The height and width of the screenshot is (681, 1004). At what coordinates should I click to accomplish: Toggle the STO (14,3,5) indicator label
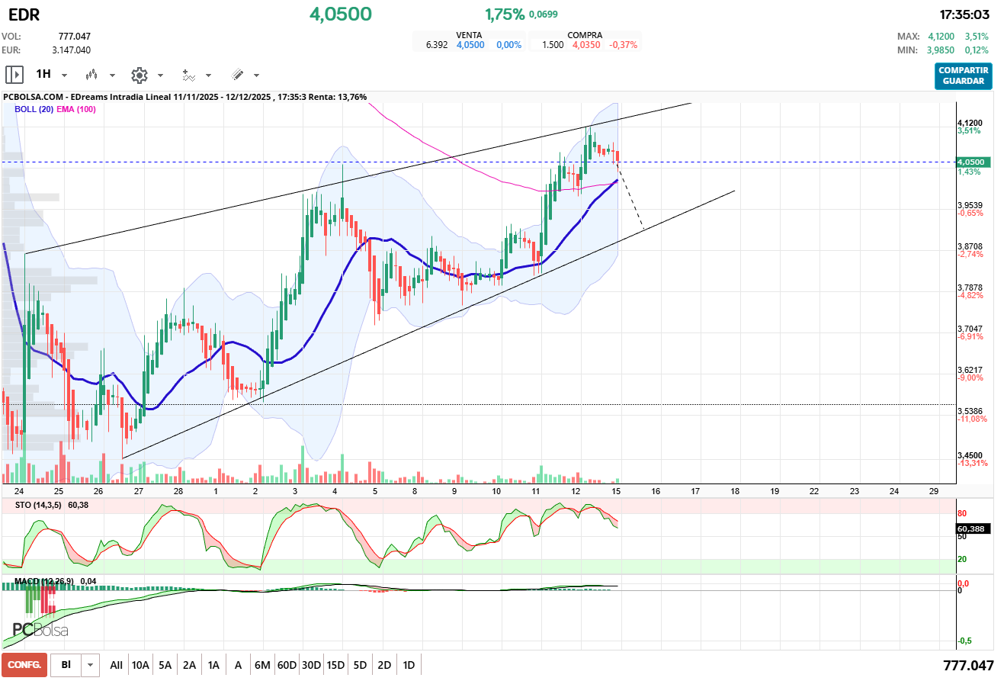40,505
